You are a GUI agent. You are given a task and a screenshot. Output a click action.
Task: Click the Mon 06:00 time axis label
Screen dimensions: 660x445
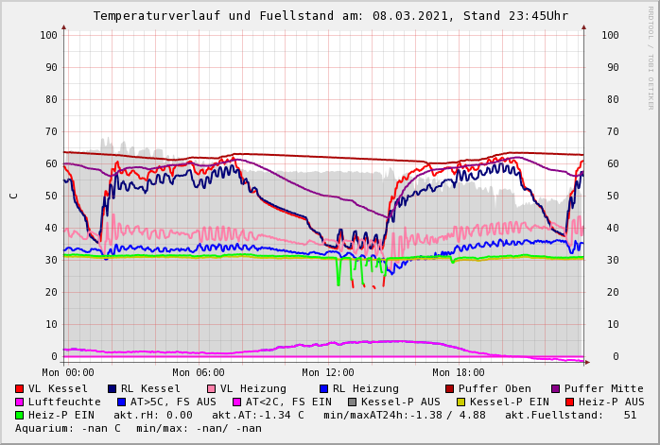198,372
